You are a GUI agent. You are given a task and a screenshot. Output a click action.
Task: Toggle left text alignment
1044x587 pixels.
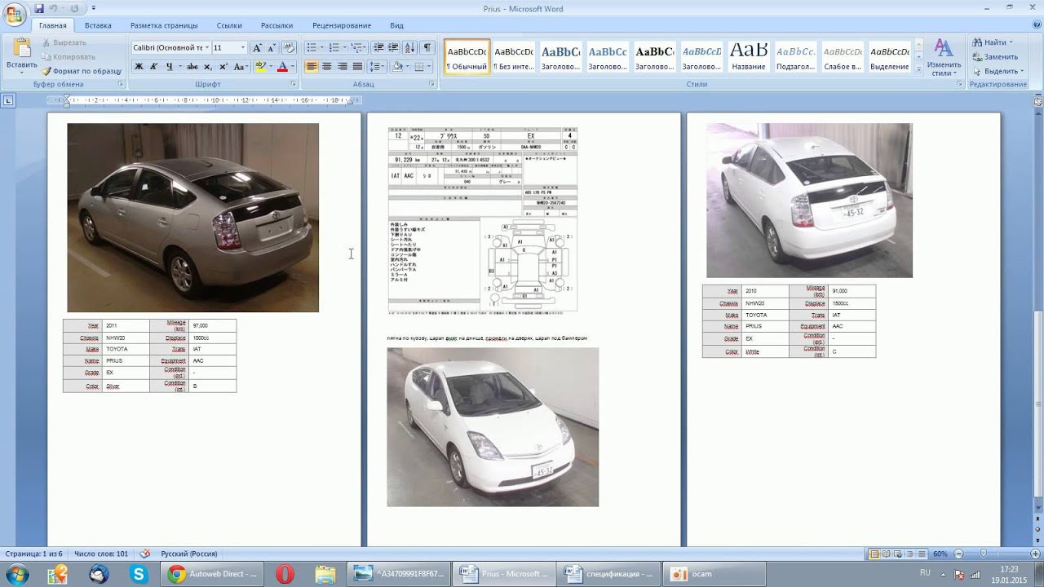(312, 67)
